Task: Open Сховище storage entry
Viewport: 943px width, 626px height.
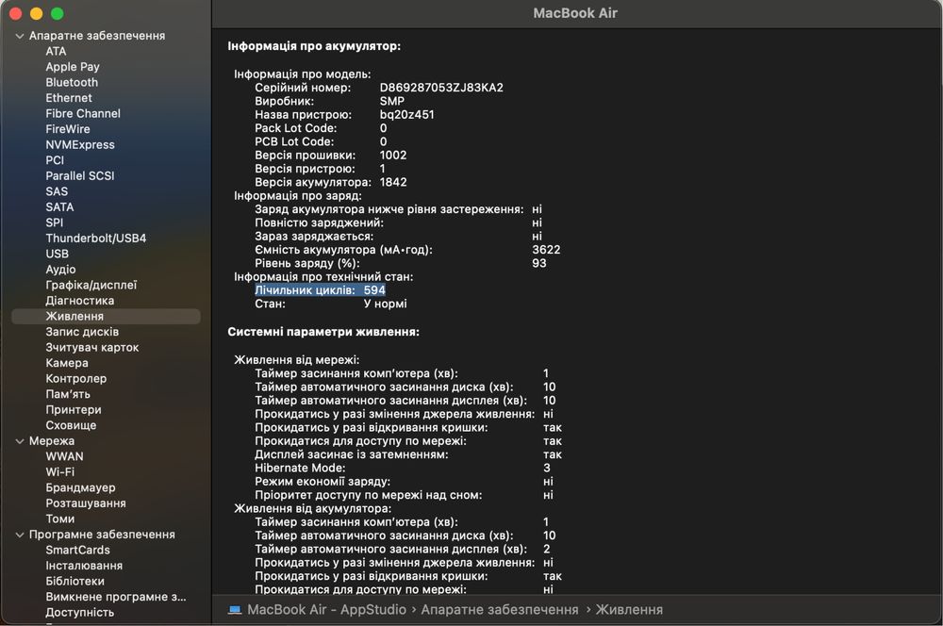Action: point(71,426)
